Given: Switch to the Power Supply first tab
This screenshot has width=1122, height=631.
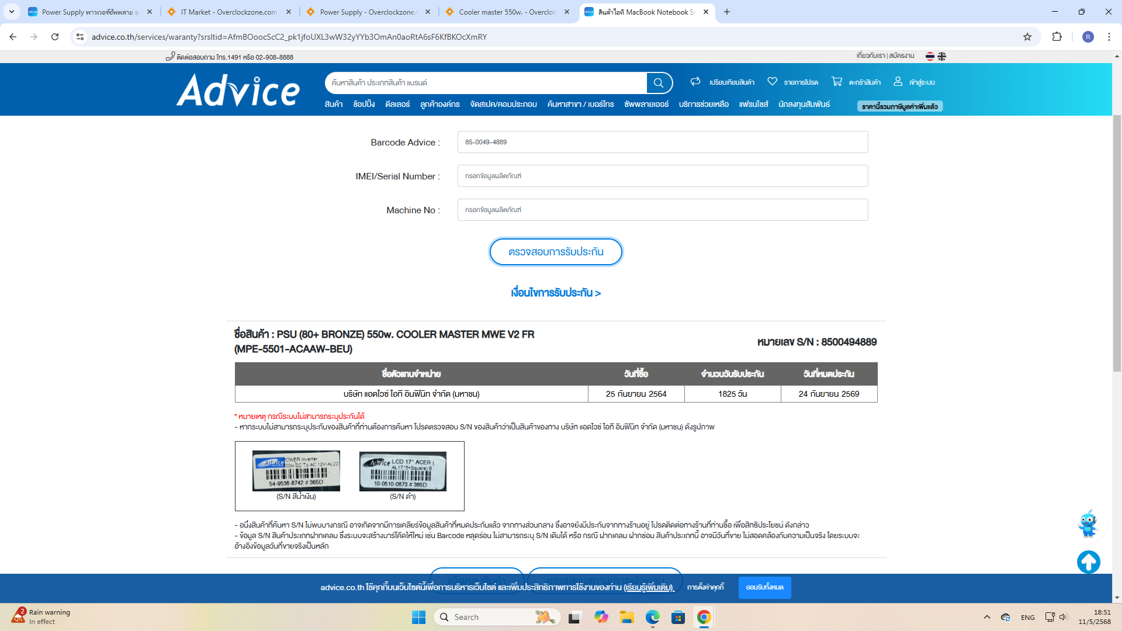Looking at the screenshot, I should point(90,12).
